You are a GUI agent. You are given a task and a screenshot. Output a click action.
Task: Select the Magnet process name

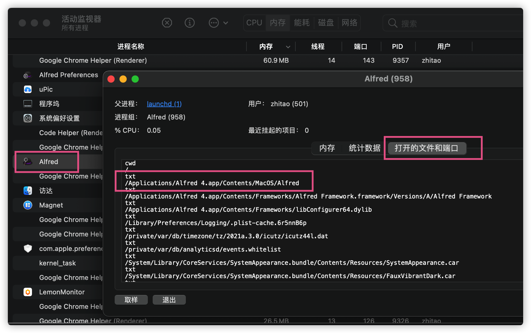pos(51,205)
